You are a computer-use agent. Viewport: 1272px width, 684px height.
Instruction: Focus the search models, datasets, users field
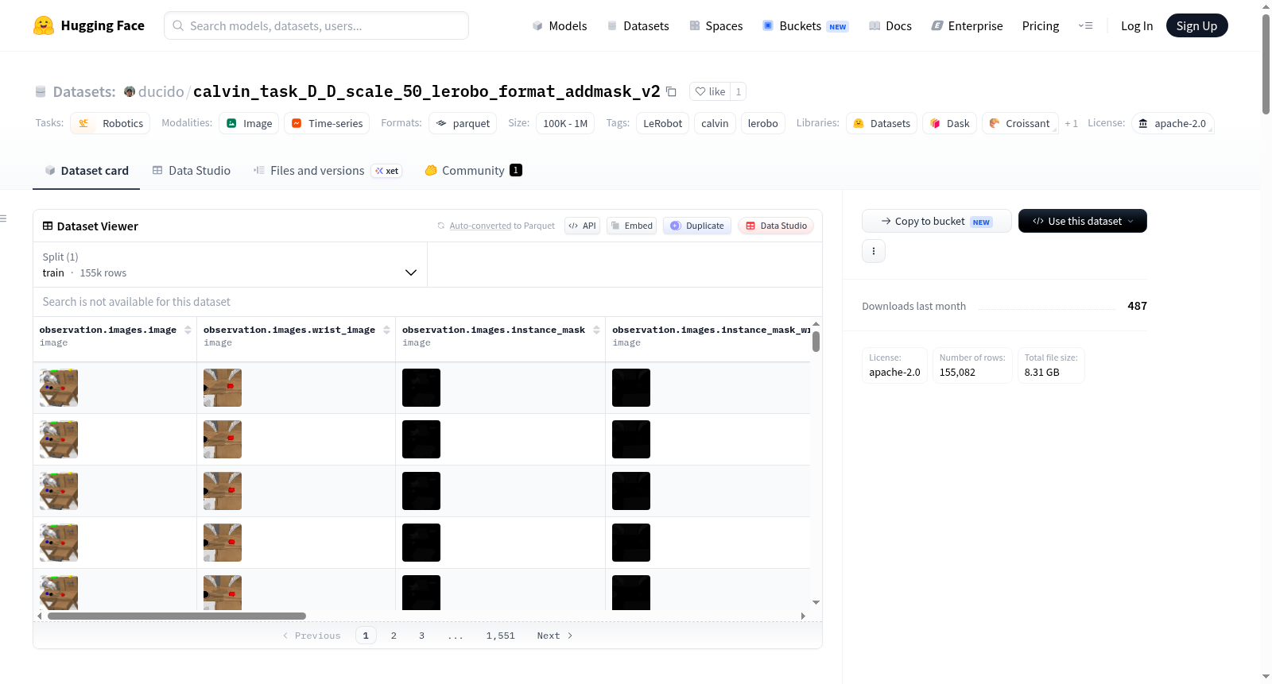(x=316, y=25)
